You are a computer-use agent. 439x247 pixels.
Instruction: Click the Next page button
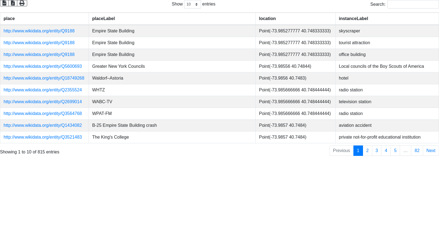[x=430, y=151]
